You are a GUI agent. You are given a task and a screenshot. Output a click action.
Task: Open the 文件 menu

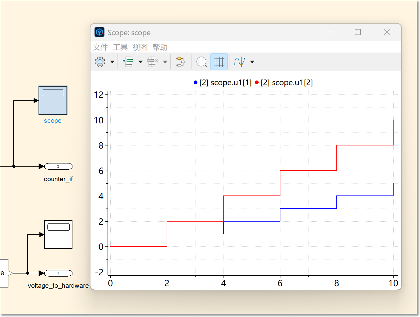click(x=100, y=47)
